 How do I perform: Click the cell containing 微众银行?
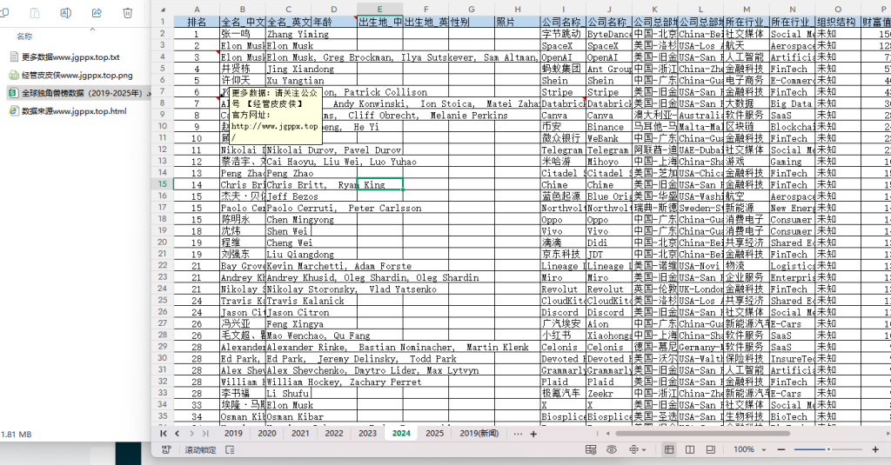pos(563,138)
